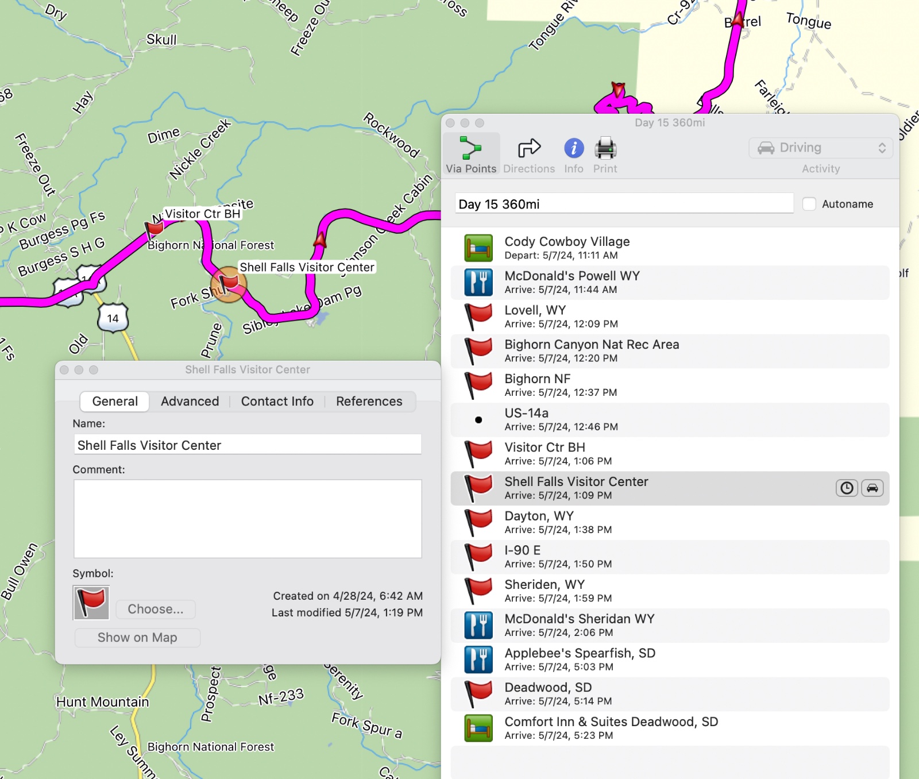This screenshot has height=779, width=919.
Task: Edit the route name field Day 15 360mi
Action: coord(624,204)
